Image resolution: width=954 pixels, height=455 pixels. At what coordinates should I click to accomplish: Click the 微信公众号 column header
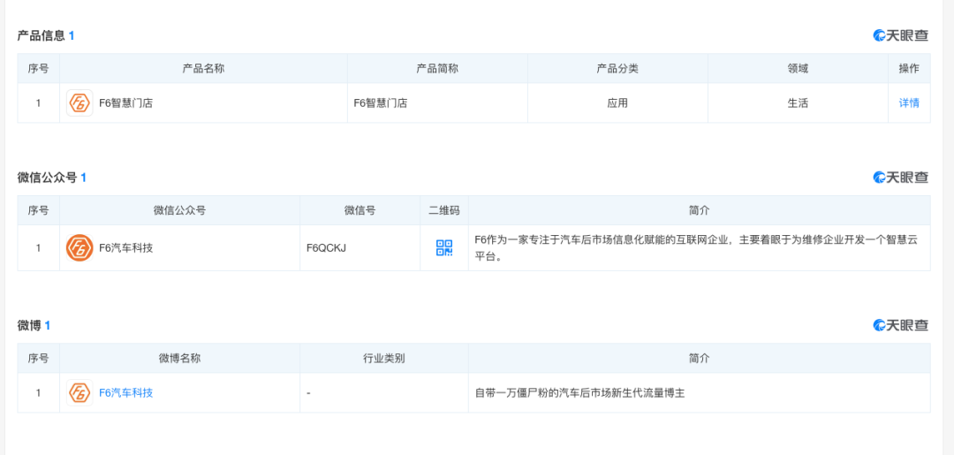click(179, 210)
